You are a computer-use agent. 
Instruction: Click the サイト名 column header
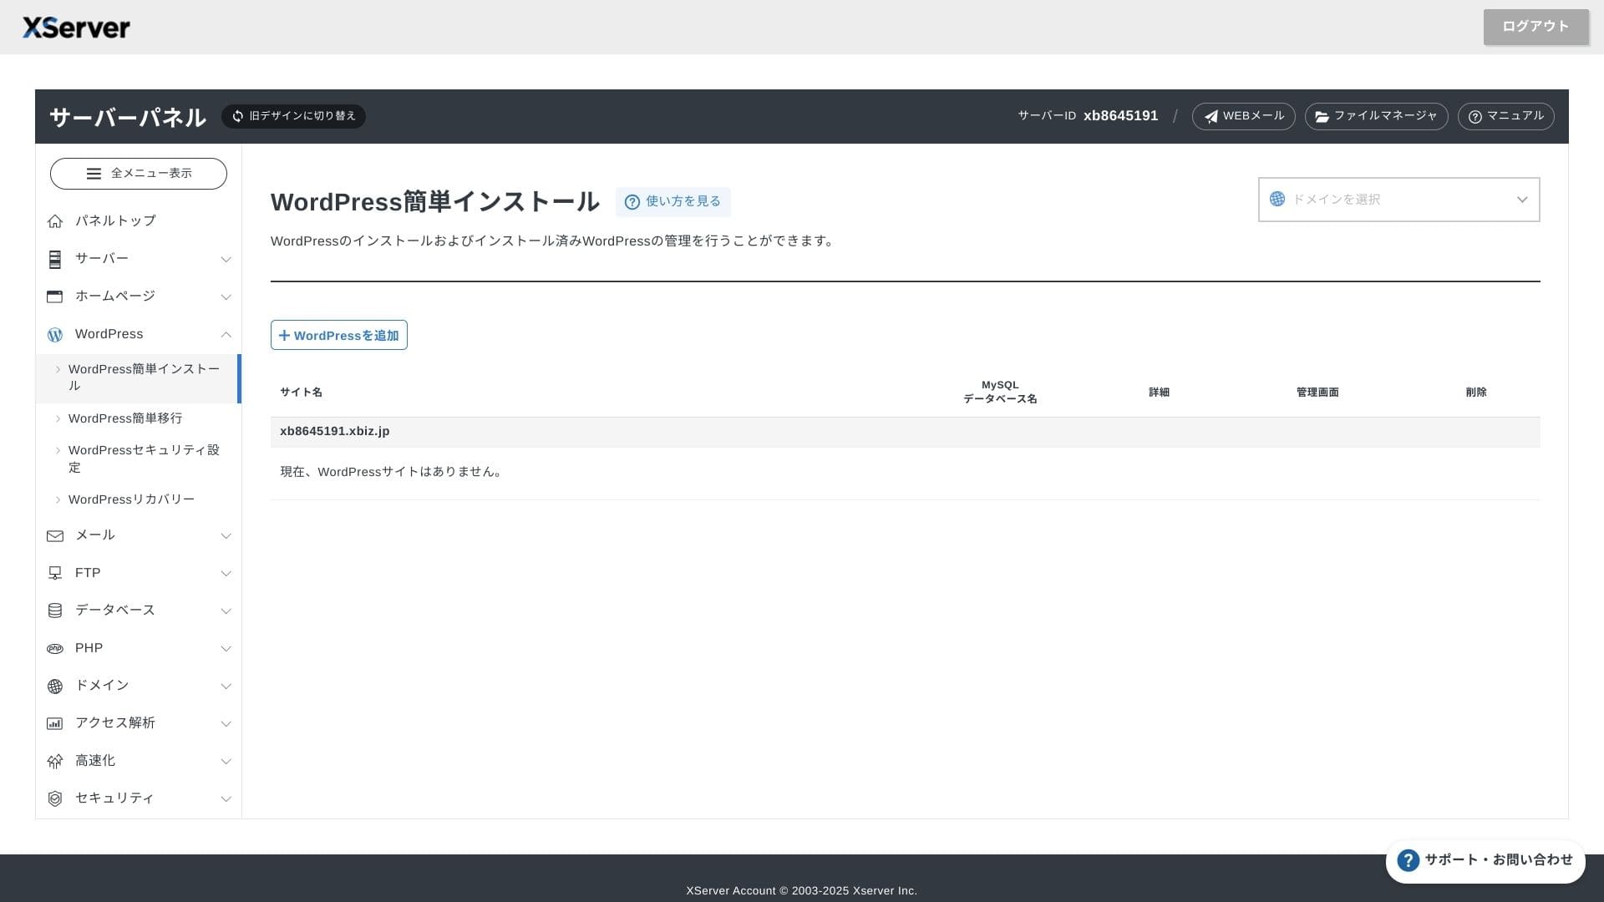point(301,393)
